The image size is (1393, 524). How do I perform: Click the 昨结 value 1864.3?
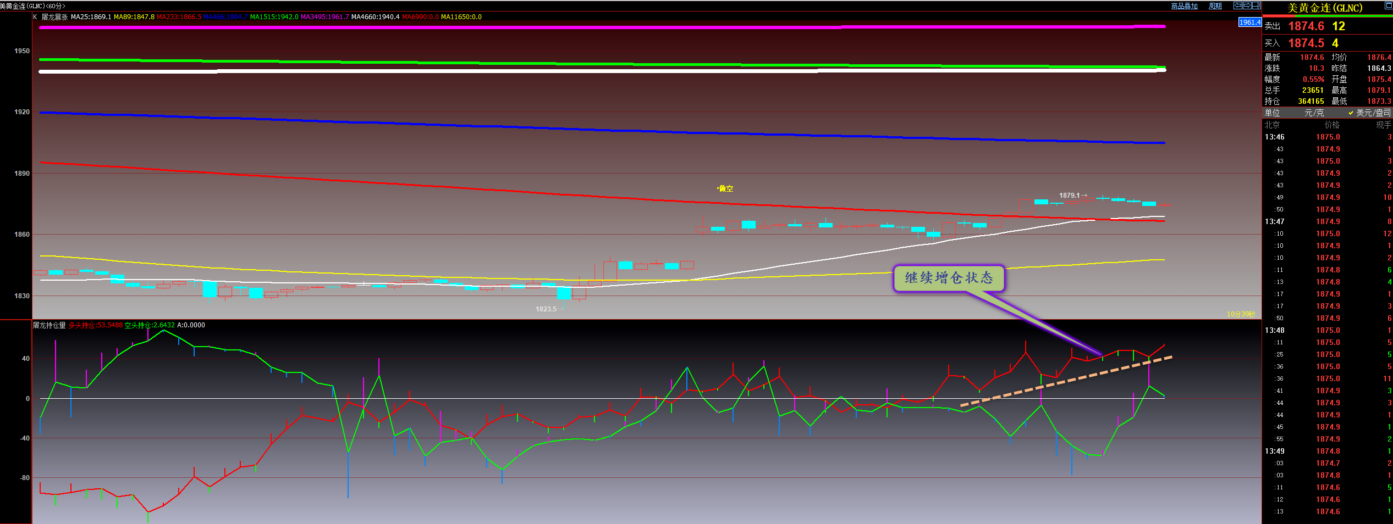(x=1379, y=68)
